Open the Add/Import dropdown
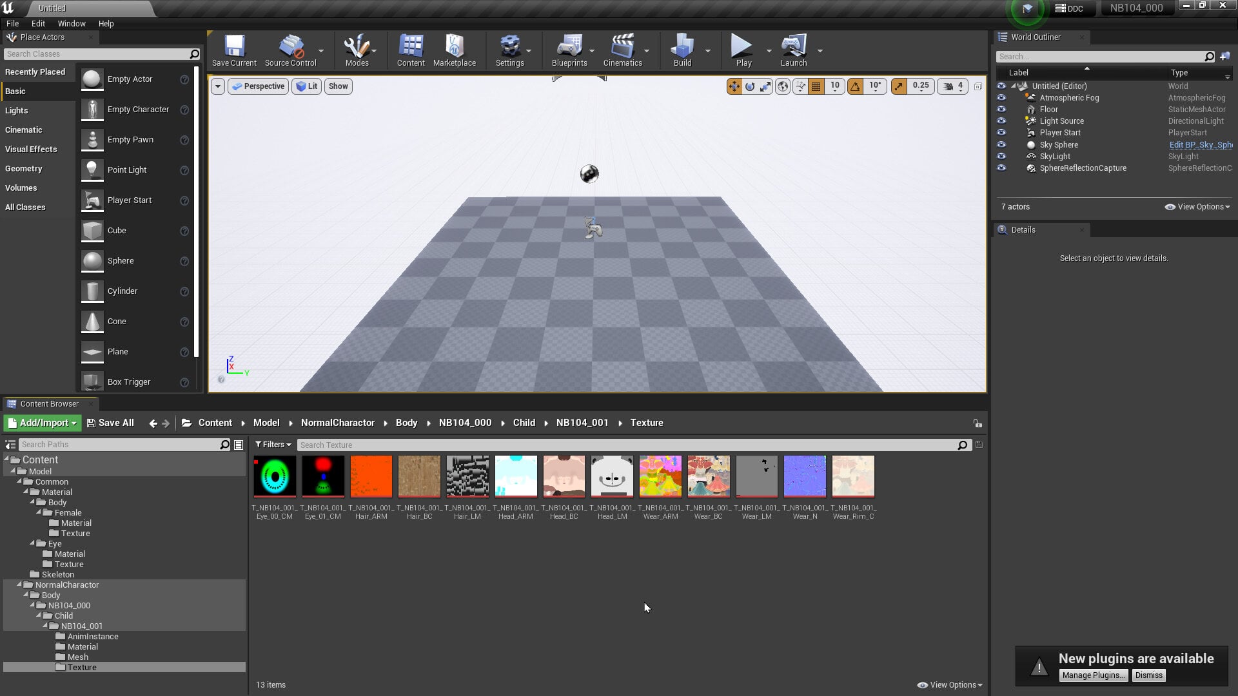This screenshot has height=696, width=1238. (42, 423)
